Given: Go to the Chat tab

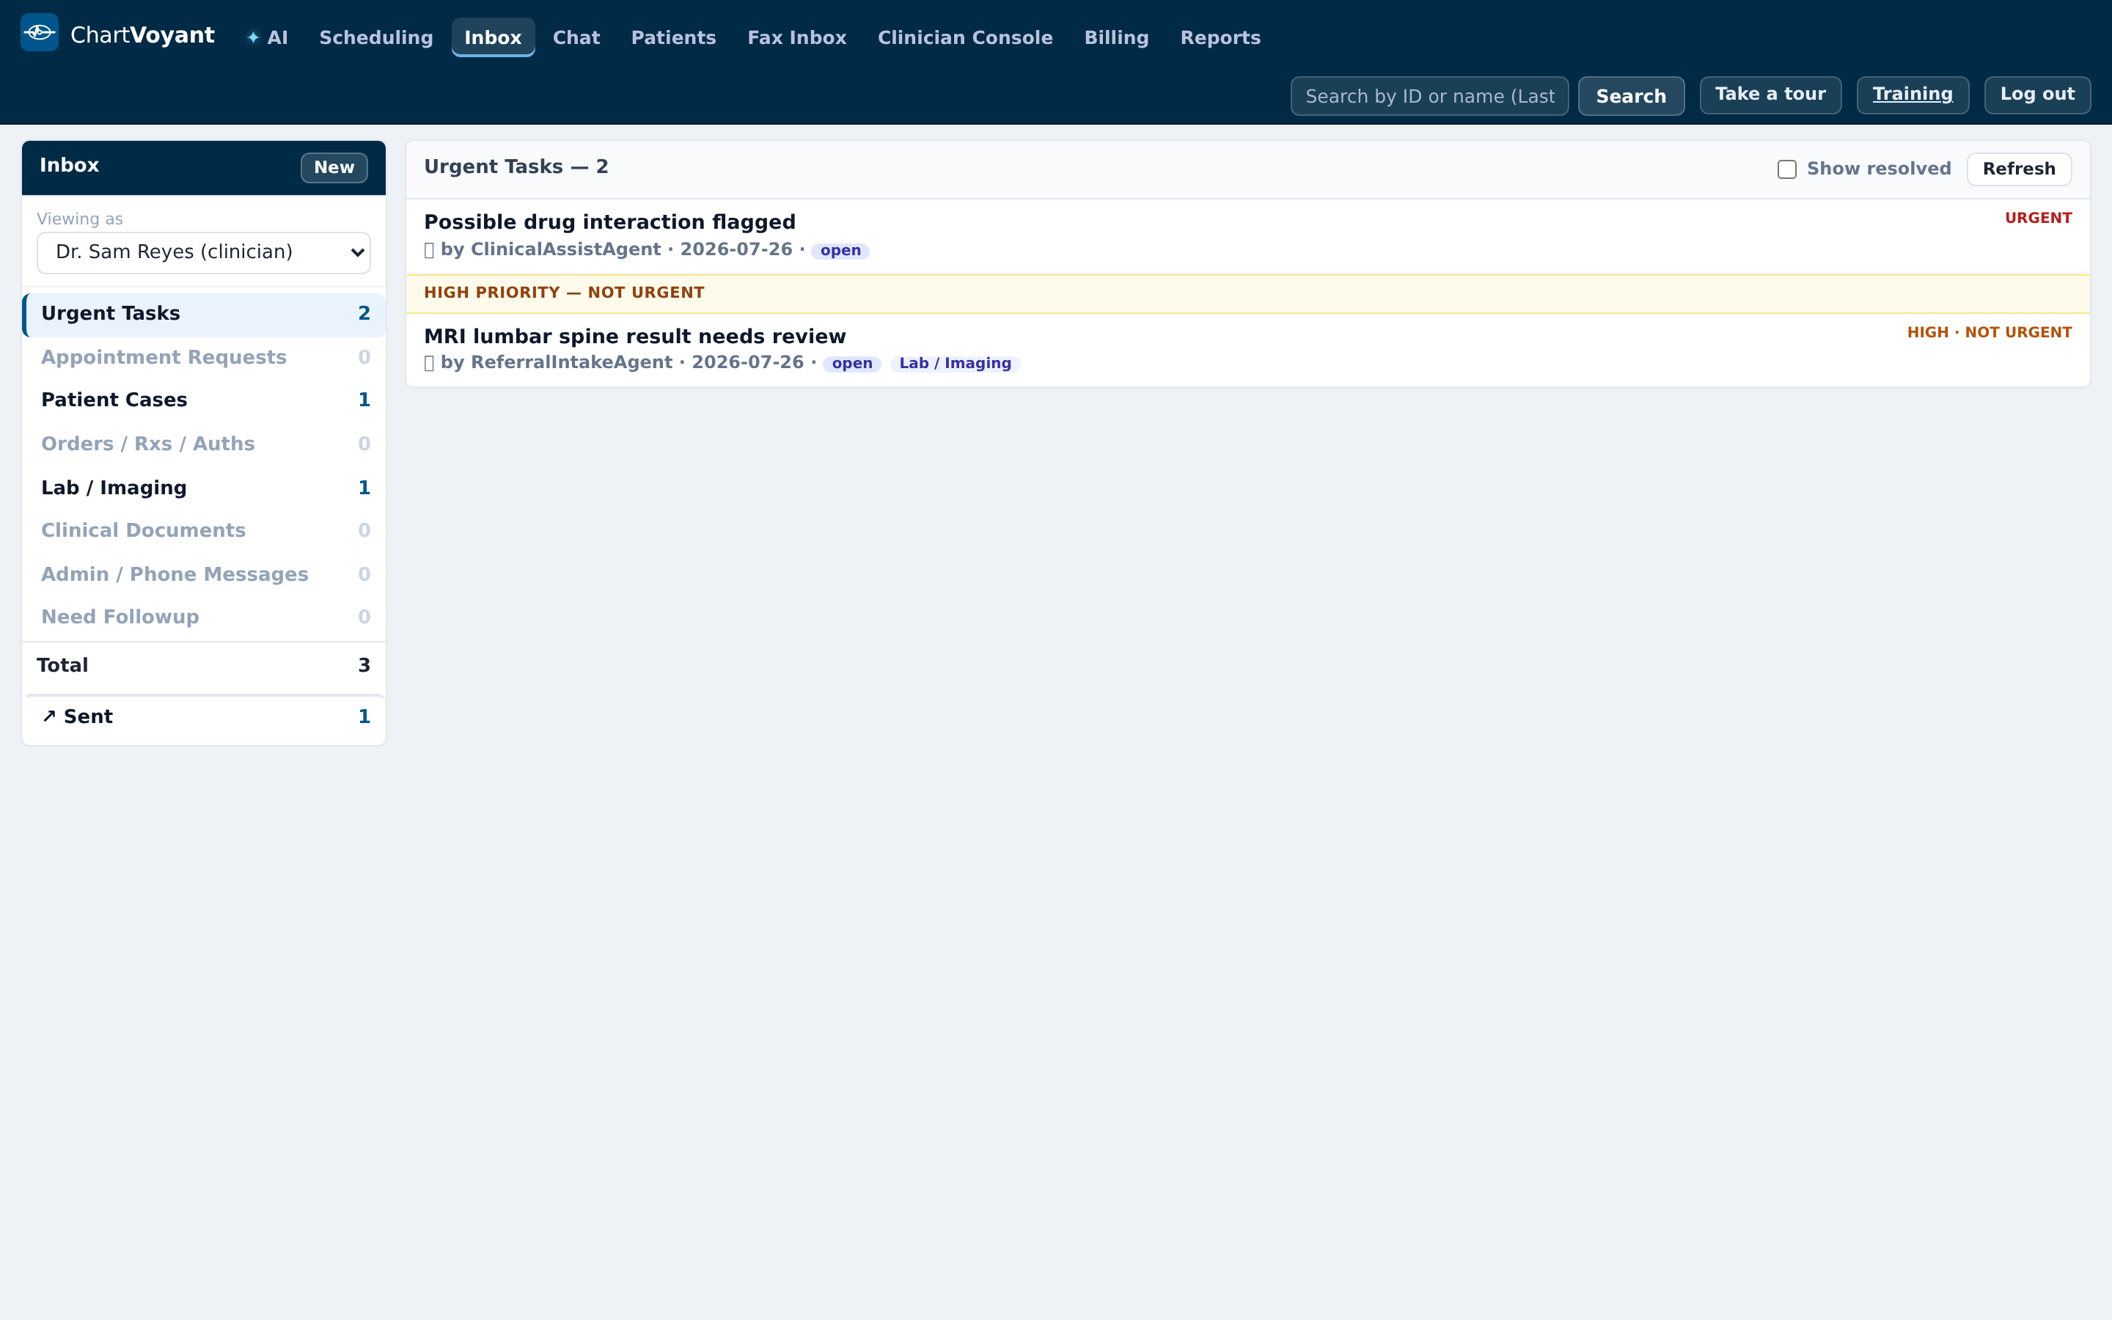Looking at the screenshot, I should 576,37.
